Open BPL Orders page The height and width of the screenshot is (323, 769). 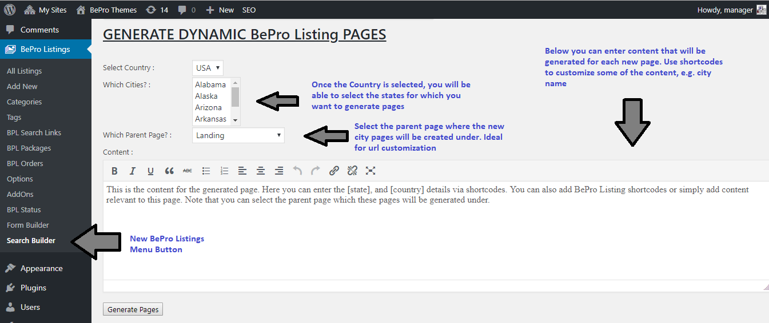click(25, 163)
